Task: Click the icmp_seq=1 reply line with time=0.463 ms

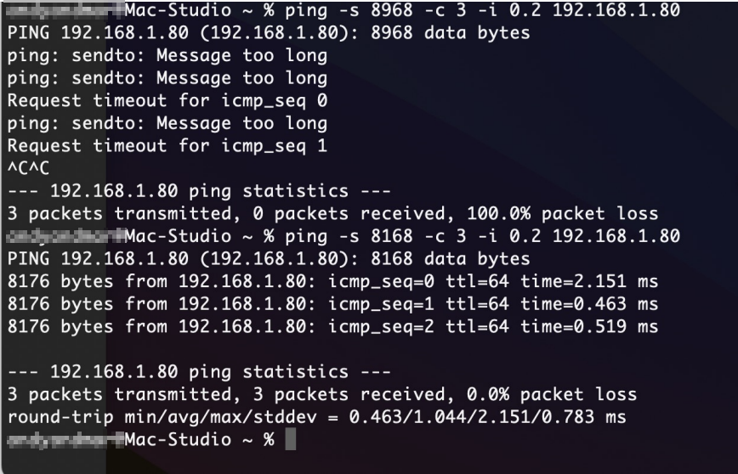Action: click(x=331, y=302)
